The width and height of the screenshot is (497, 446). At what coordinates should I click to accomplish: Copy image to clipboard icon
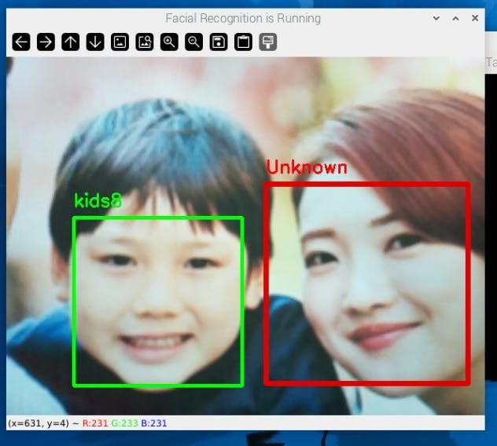pos(243,42)
